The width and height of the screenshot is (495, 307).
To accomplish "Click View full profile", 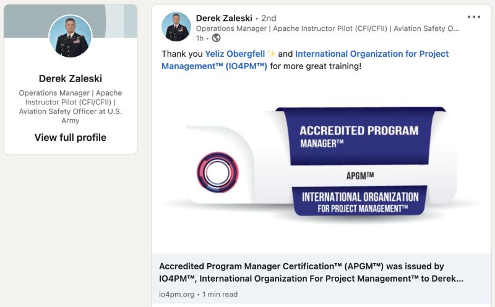I will [71, 137].
